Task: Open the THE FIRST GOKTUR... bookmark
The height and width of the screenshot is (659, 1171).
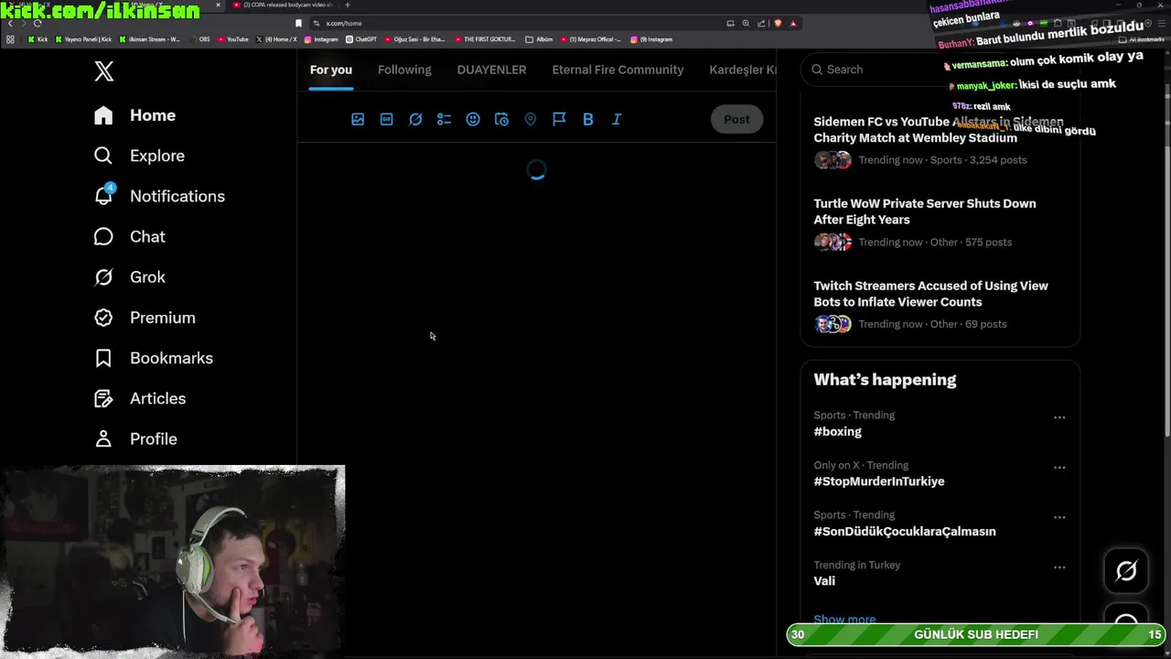Action: (485, 39)
